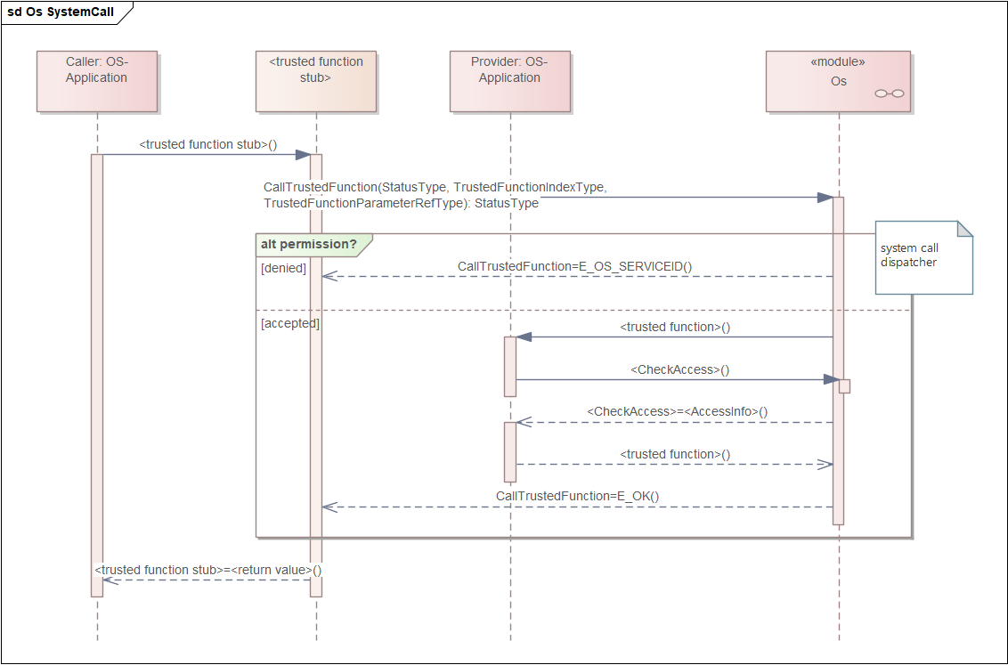
Task: Select the Provider: OS-Application lifeline box
Action: 509,82
